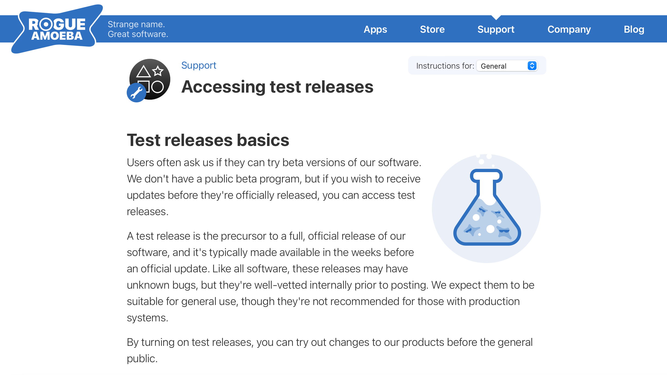Click the support shapes and wrench icon
Image resolution: width=667 pixels, height=375 pixels.
click(x=149, y=80)
